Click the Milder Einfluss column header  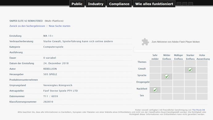[167, 57]
